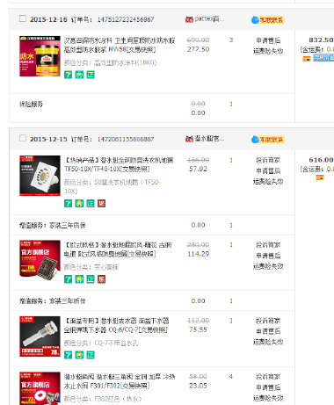This screenshot has height=405, width=334.
Task: Open the waterproof coating paint bucket thumbnail
Action: pyautogui.click(x=40, y=56)
